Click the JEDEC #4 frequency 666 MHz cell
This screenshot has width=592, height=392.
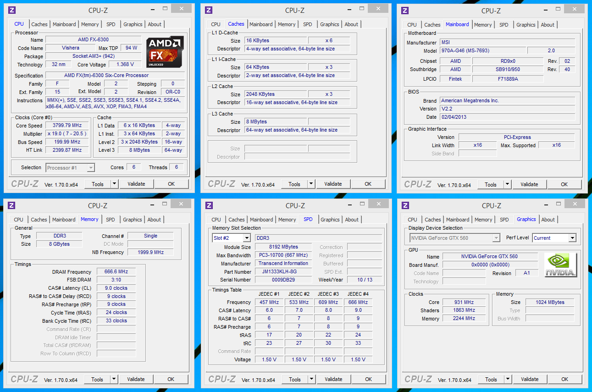point(358,302)
